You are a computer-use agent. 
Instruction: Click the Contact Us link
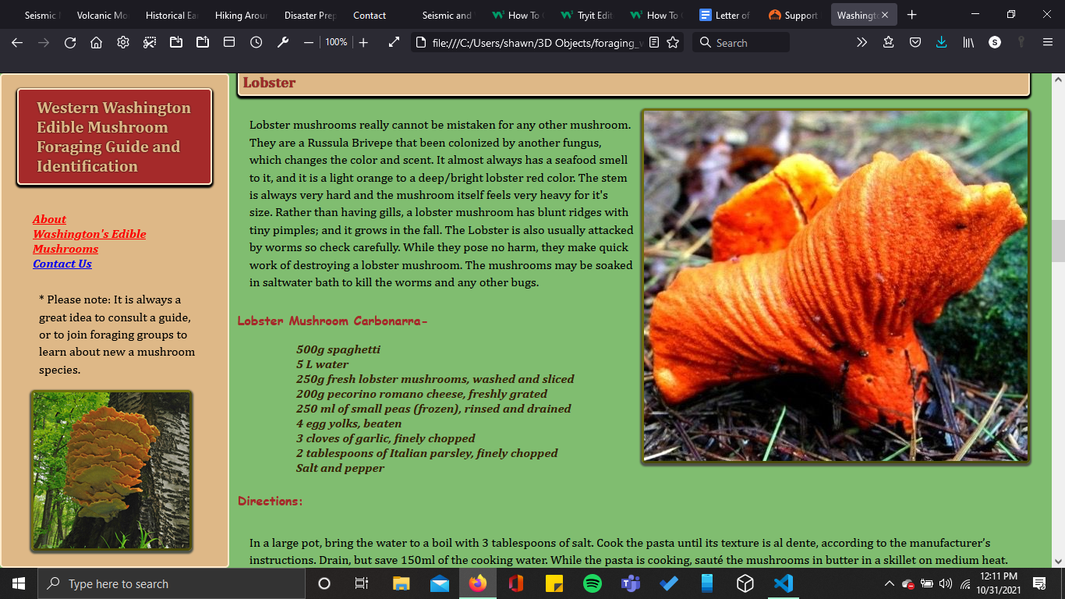coord(62,264)
